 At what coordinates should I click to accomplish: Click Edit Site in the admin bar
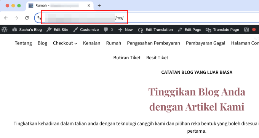[x=57, y=30]
